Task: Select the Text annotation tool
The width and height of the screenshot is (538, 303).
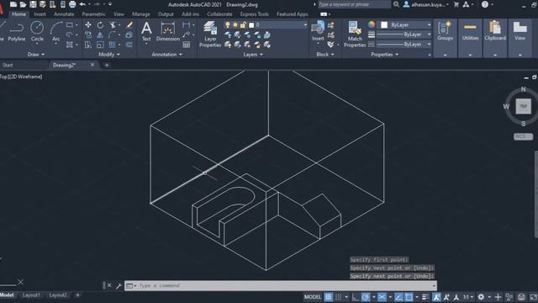Action: [146, 32]
